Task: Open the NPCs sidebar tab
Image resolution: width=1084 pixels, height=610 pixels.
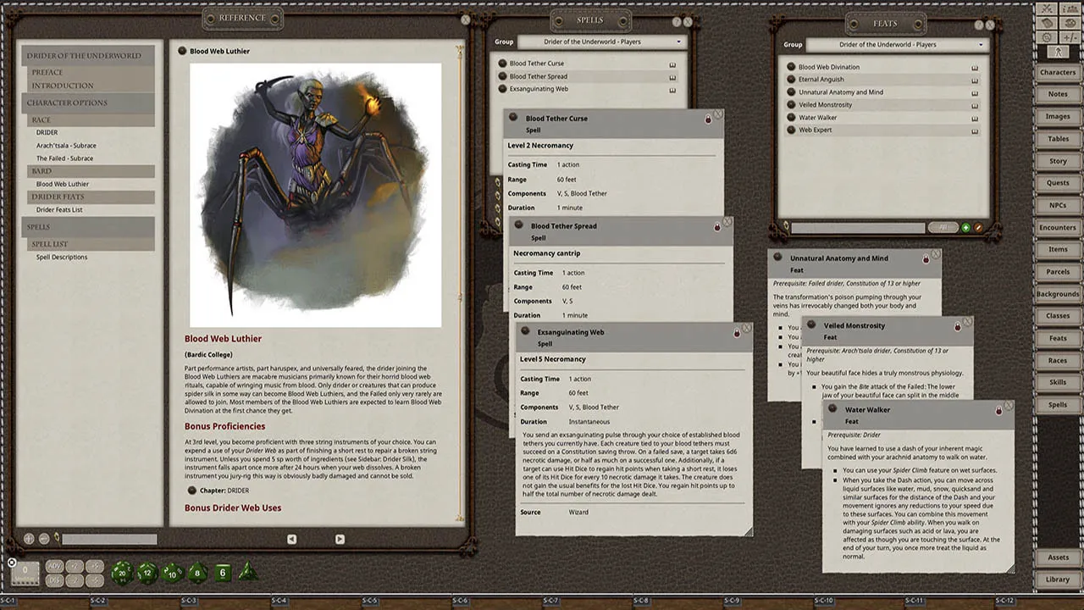Action: click(x=1058, y=205)
